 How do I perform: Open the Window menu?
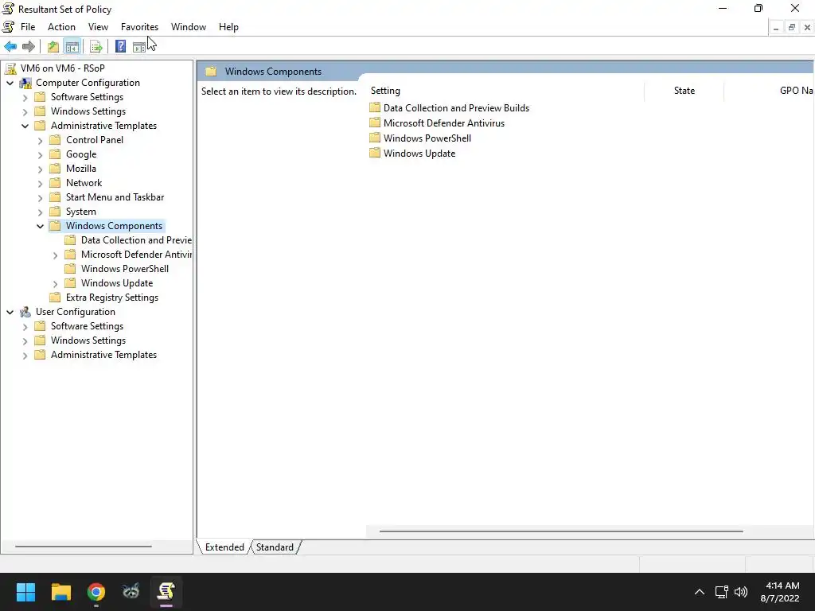pos(188,27)
